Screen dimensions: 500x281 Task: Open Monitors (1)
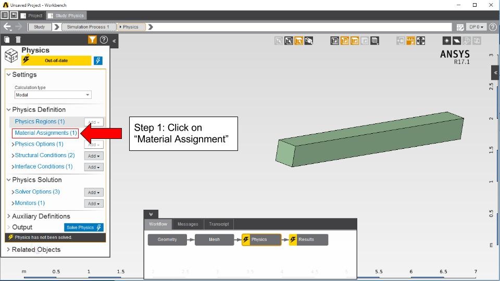point(30,203)
